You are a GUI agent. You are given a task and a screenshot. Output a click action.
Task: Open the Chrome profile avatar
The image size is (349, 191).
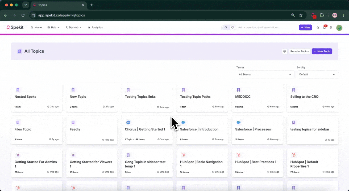click(335, 15)
